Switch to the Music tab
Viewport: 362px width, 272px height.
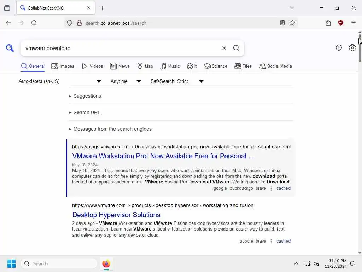pyautogui.click(x=170, y=66)
